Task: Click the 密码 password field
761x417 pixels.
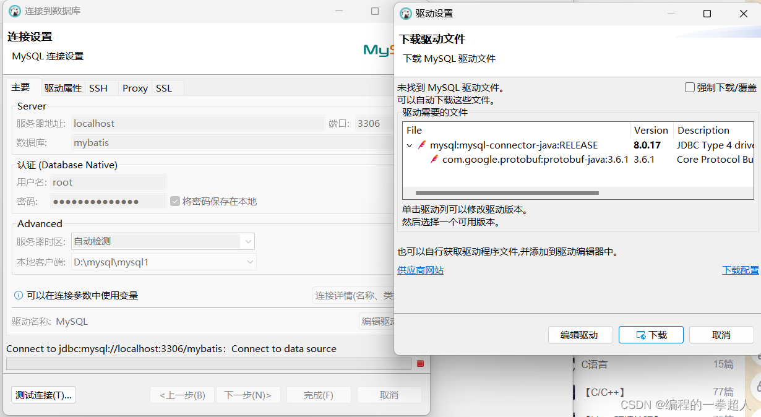Action: tap(109, 201)
